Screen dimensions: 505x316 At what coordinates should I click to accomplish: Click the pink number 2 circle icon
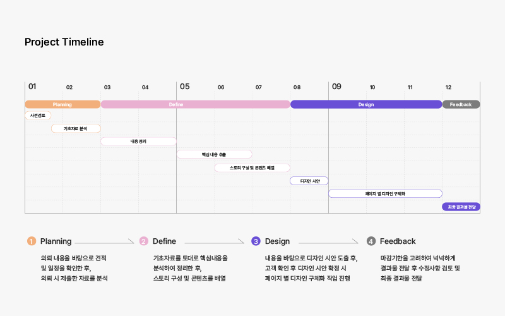(144, 241)
